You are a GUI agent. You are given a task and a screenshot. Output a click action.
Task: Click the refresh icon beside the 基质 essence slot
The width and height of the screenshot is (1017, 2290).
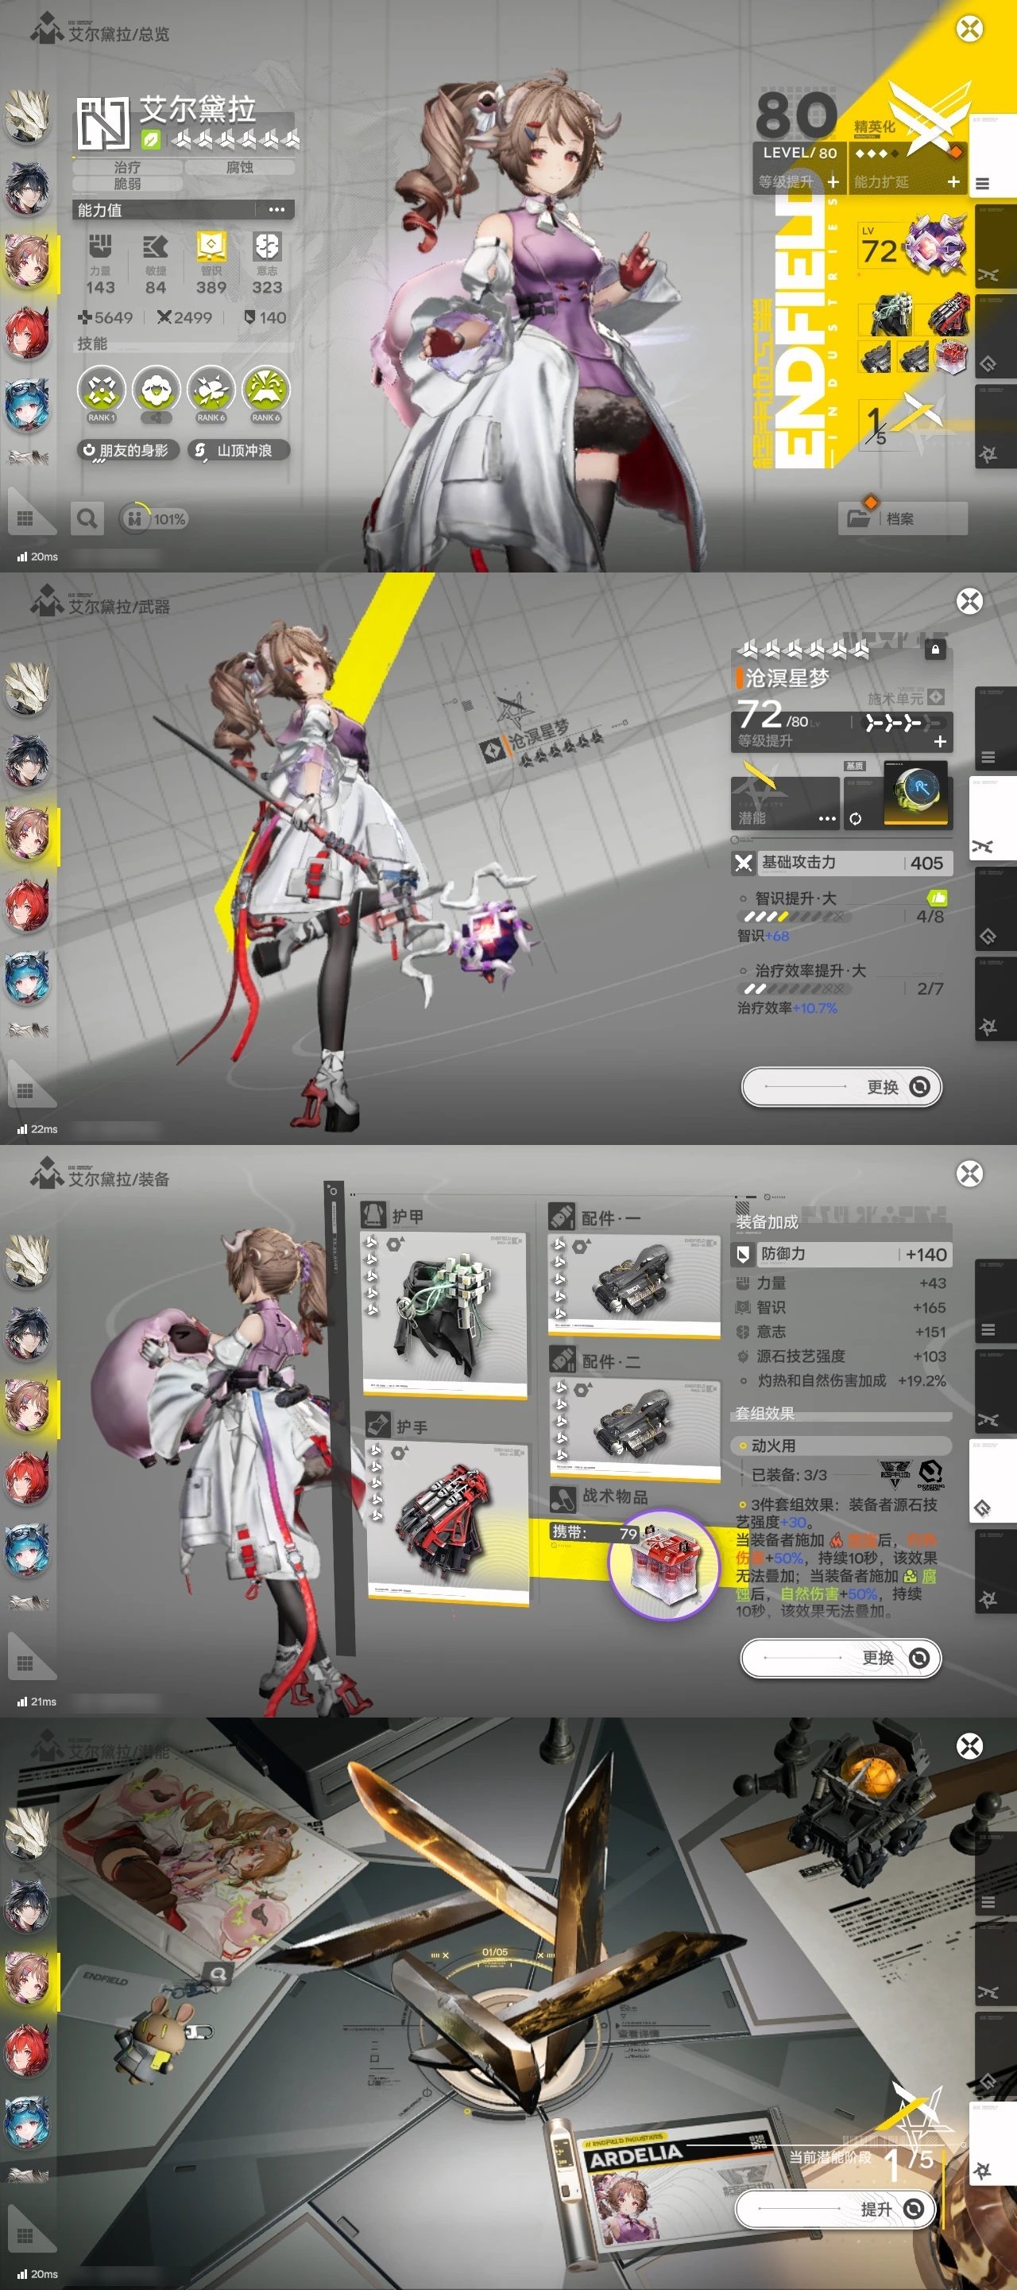854,819
